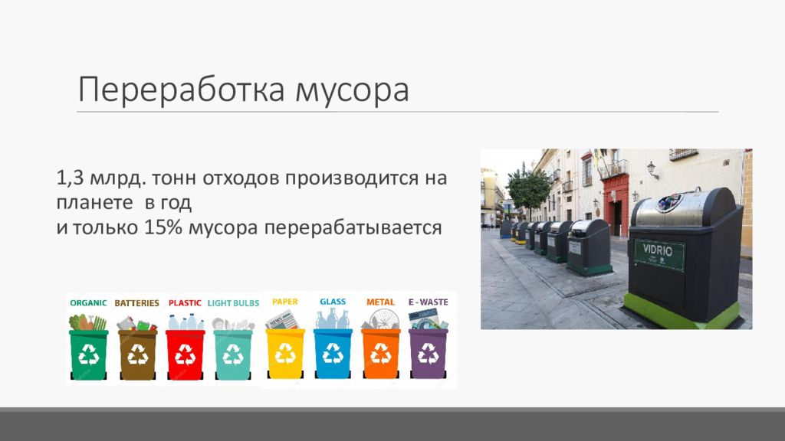
Task: Click the slide title "Переработка мусора"
Action: [243, 90]
